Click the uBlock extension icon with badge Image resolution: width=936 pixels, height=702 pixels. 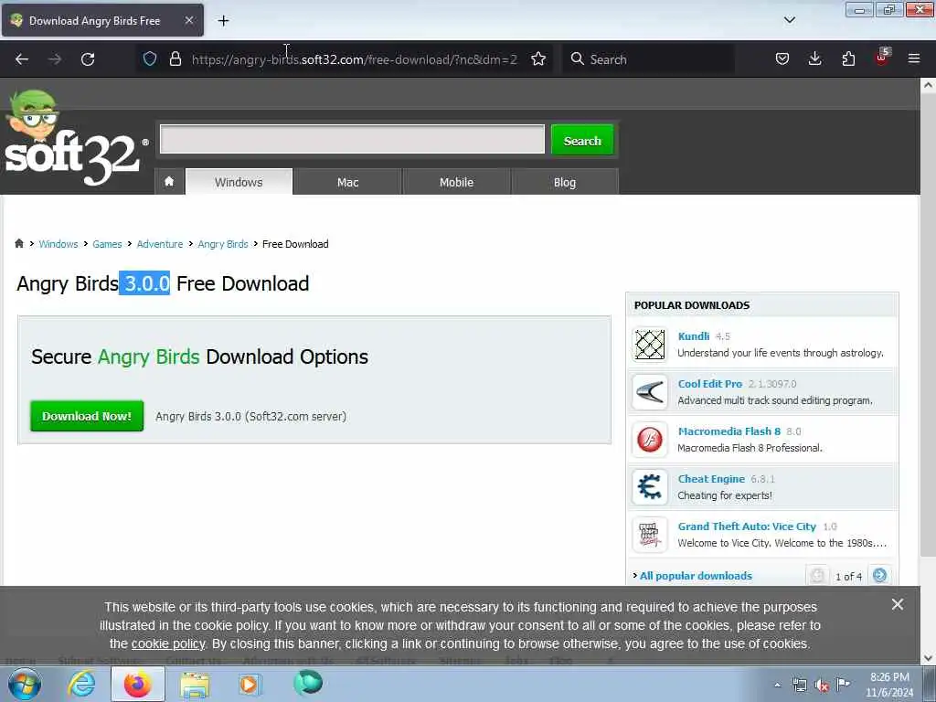click(882, 58)
